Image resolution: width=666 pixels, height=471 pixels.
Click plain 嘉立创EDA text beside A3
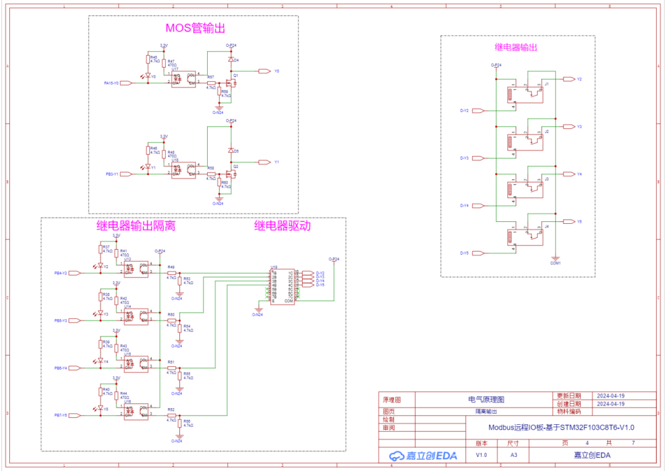point(592,456)
